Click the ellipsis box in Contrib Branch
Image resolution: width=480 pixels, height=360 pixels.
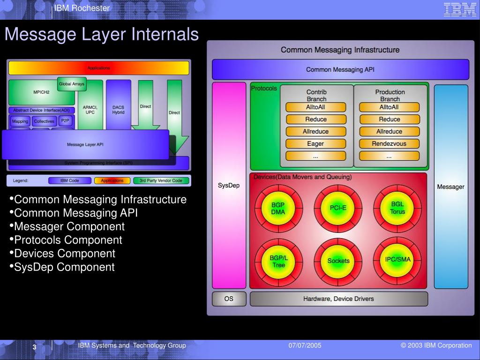point(315,156)
